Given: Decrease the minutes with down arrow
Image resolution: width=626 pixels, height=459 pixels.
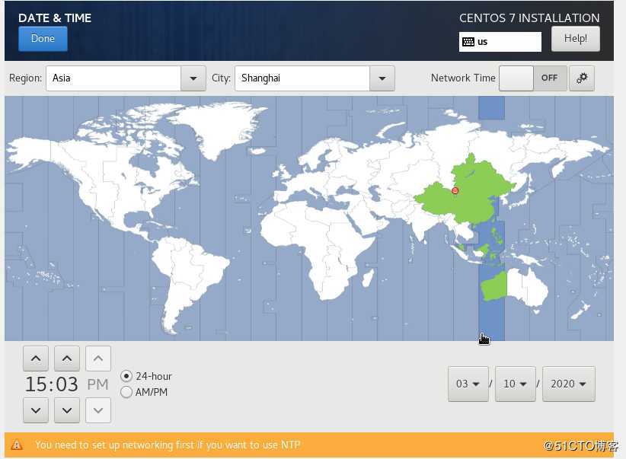Looking at the screenshot, I should pos(67,410).
